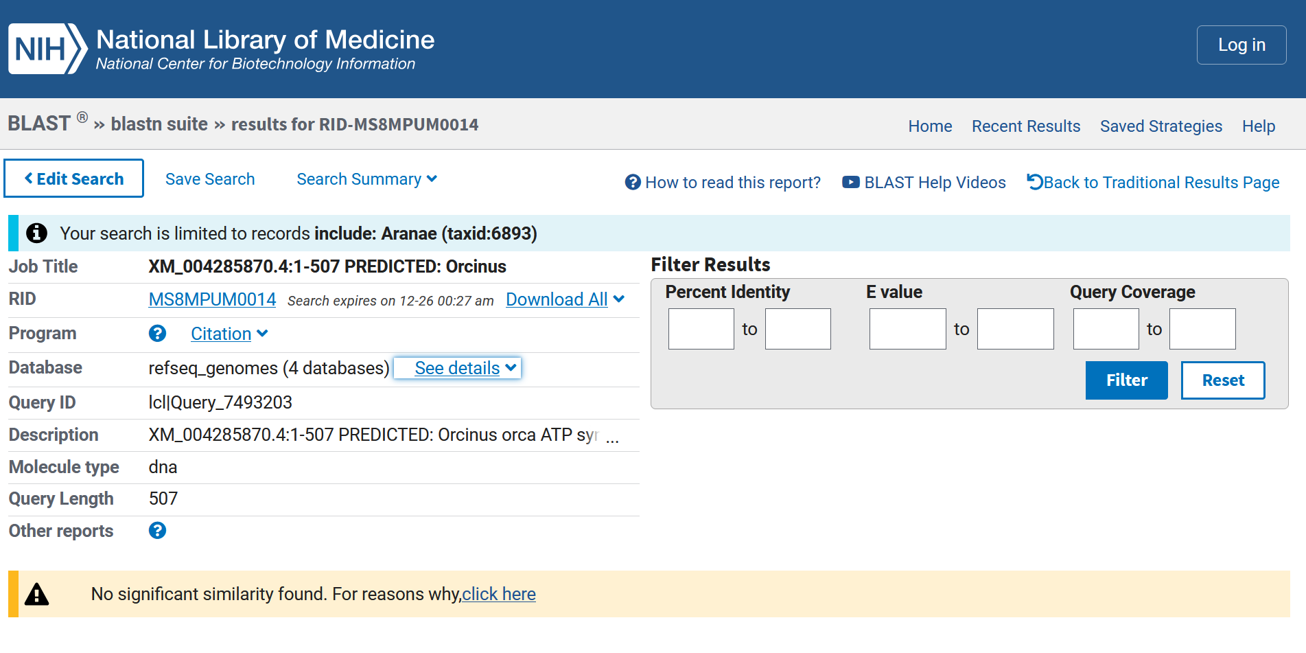Open Recent Results in the navigation
The height and width of the screenshot is (653, 1306).
click(x=1025, y=126)
